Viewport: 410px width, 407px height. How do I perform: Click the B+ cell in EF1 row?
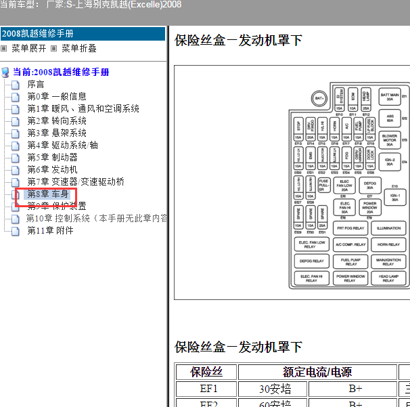pos(352,389)
